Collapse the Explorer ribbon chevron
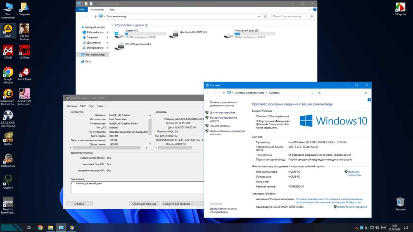Image resolution: width=413 pixels, height=232 pixels. pos(310,9)
